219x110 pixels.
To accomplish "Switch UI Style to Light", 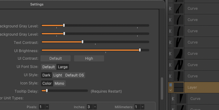I will coord(58,75).
